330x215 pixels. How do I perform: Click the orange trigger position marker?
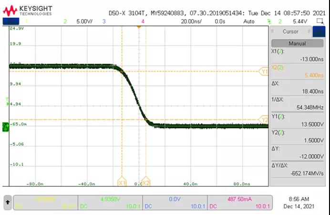coord(139,27)
